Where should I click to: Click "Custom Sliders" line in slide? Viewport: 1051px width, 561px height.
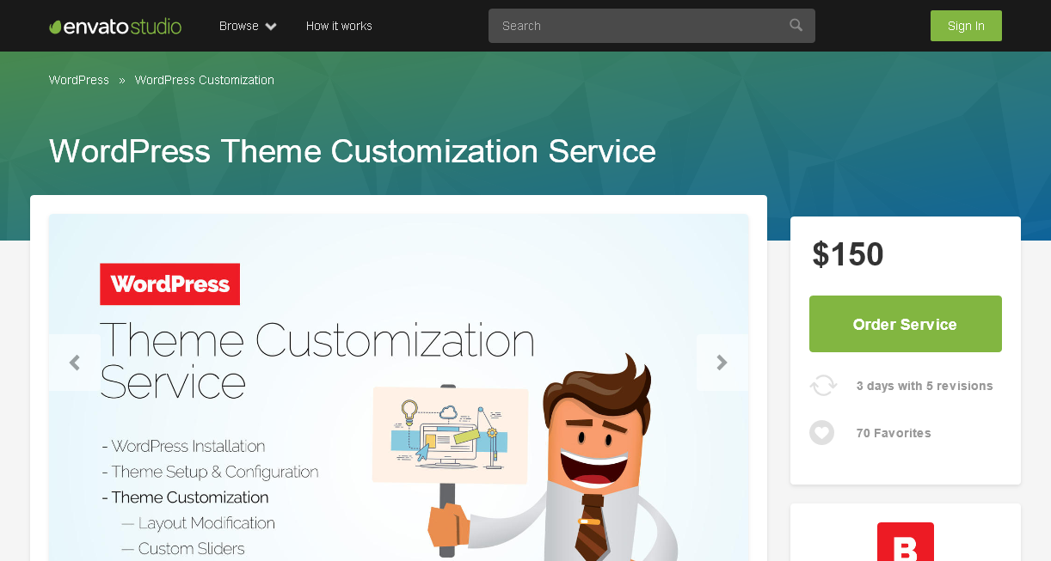click(183, 548)
